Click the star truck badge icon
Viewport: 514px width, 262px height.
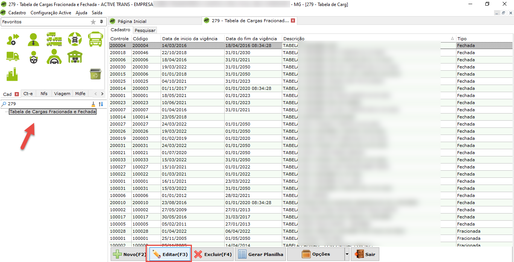point(75,39)
